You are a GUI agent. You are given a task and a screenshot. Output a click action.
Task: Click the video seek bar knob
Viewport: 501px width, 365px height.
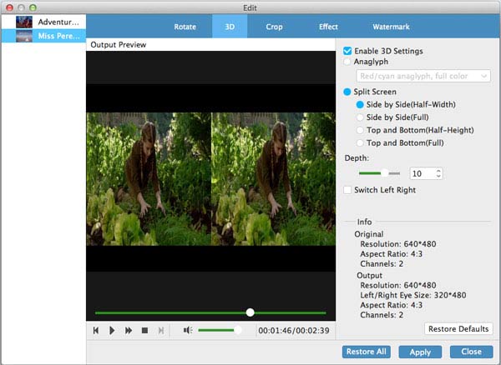250,312
